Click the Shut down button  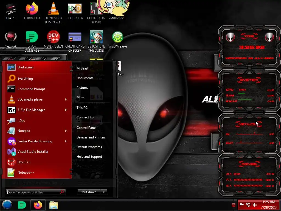[x=89, y=192]
